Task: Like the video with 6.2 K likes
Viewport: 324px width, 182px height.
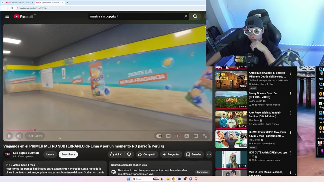Action: (x=116, y=154)
